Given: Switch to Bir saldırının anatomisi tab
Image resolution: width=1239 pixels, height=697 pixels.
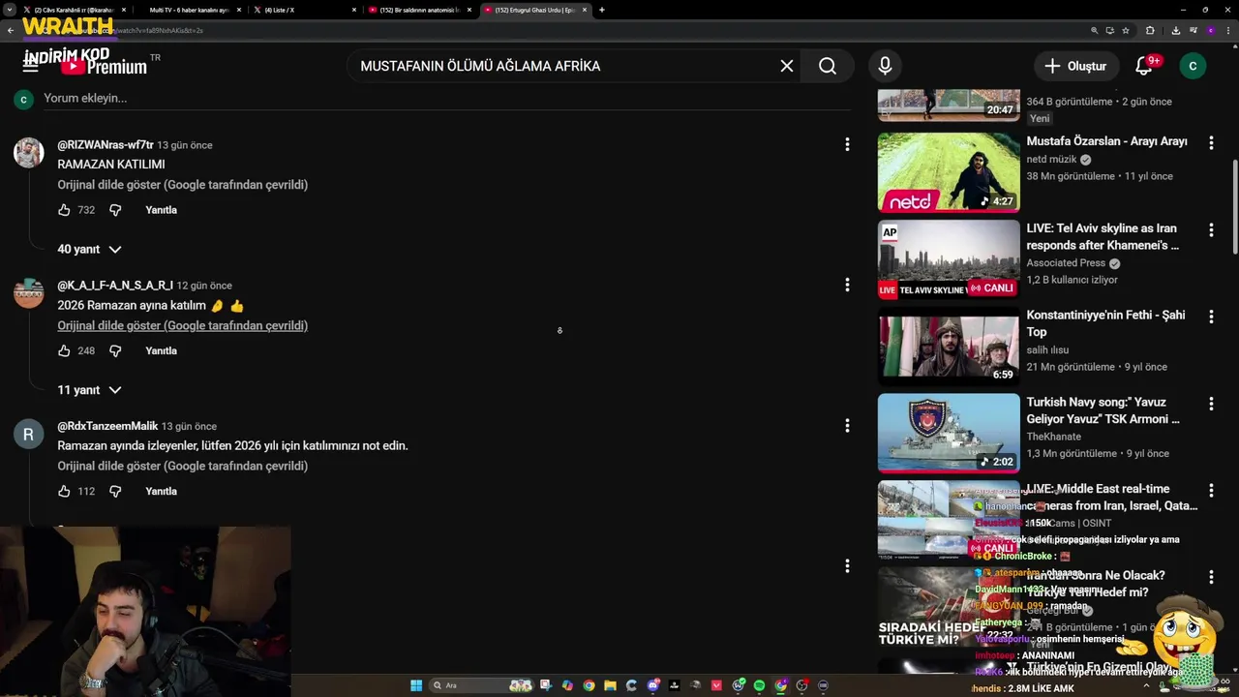Looking at the screenshot, I should pyautogui.click(x=419, y=10).
